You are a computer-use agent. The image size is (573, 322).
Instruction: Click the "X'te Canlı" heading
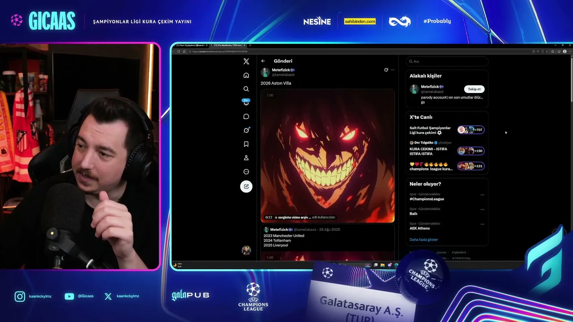click(421, 117)
